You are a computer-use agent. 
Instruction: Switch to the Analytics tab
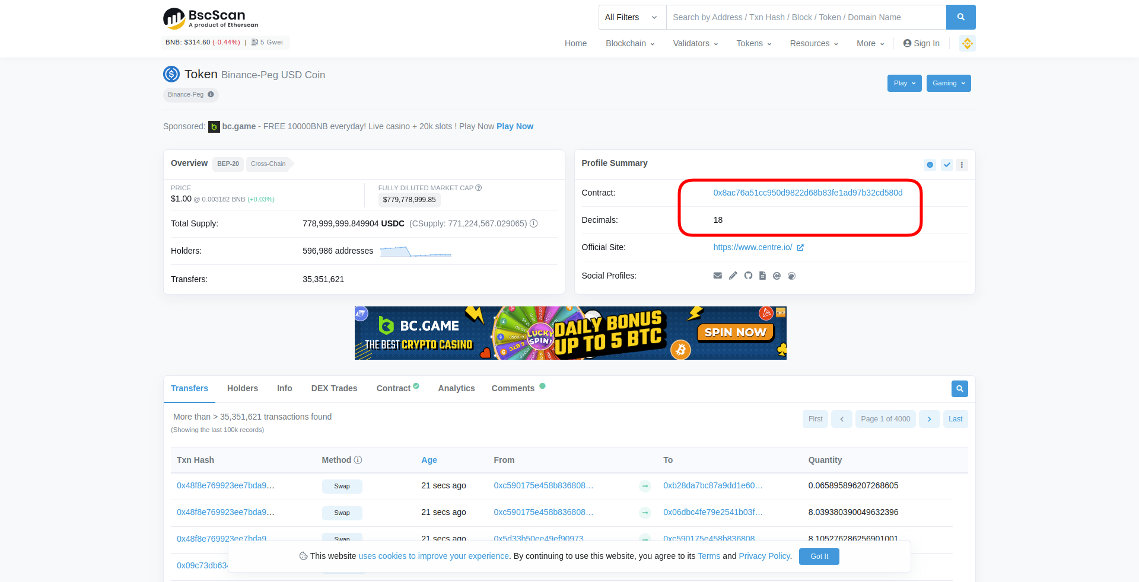pyautogui.click(x=456, y=388)
